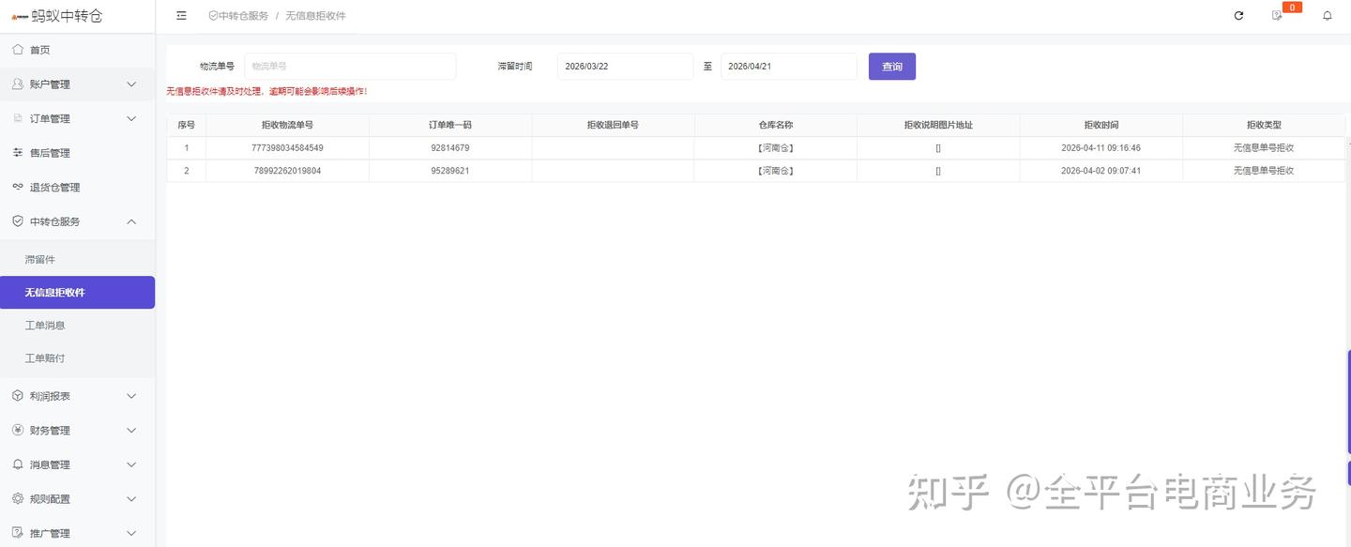Screen dimensions: 1351x547
Task: Click the 无信息拒收件 breadcrumb
Action: coord(315,16)
